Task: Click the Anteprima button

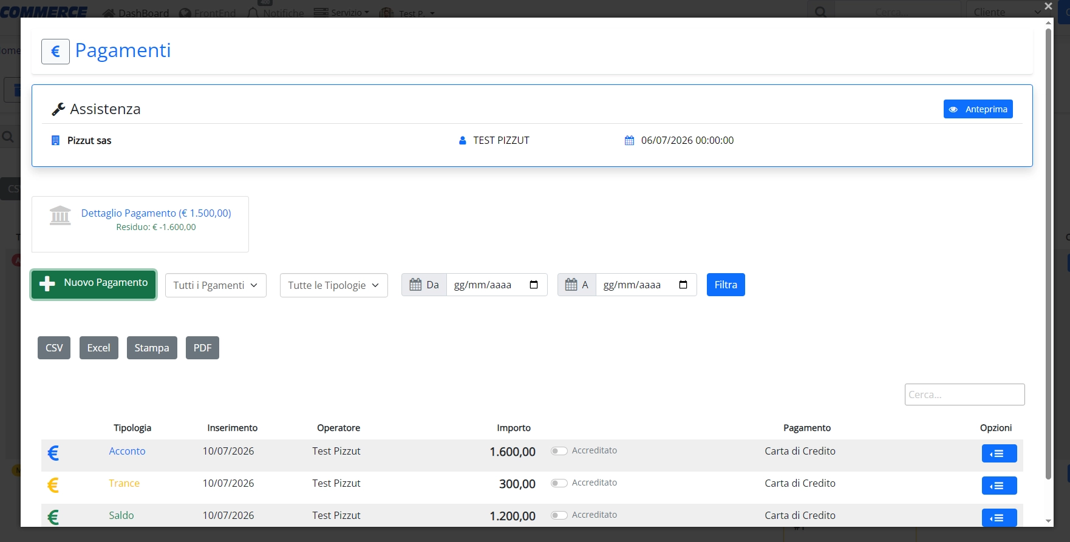Action: (x=978, y=109)
